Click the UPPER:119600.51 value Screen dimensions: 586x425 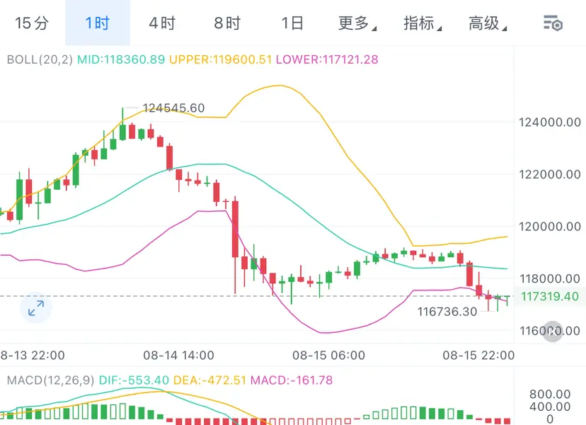[221, 59]
